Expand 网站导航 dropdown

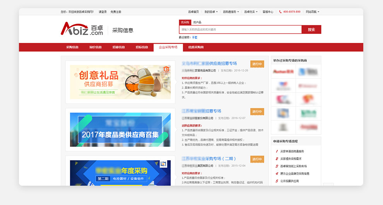click(x=313, y=12)
